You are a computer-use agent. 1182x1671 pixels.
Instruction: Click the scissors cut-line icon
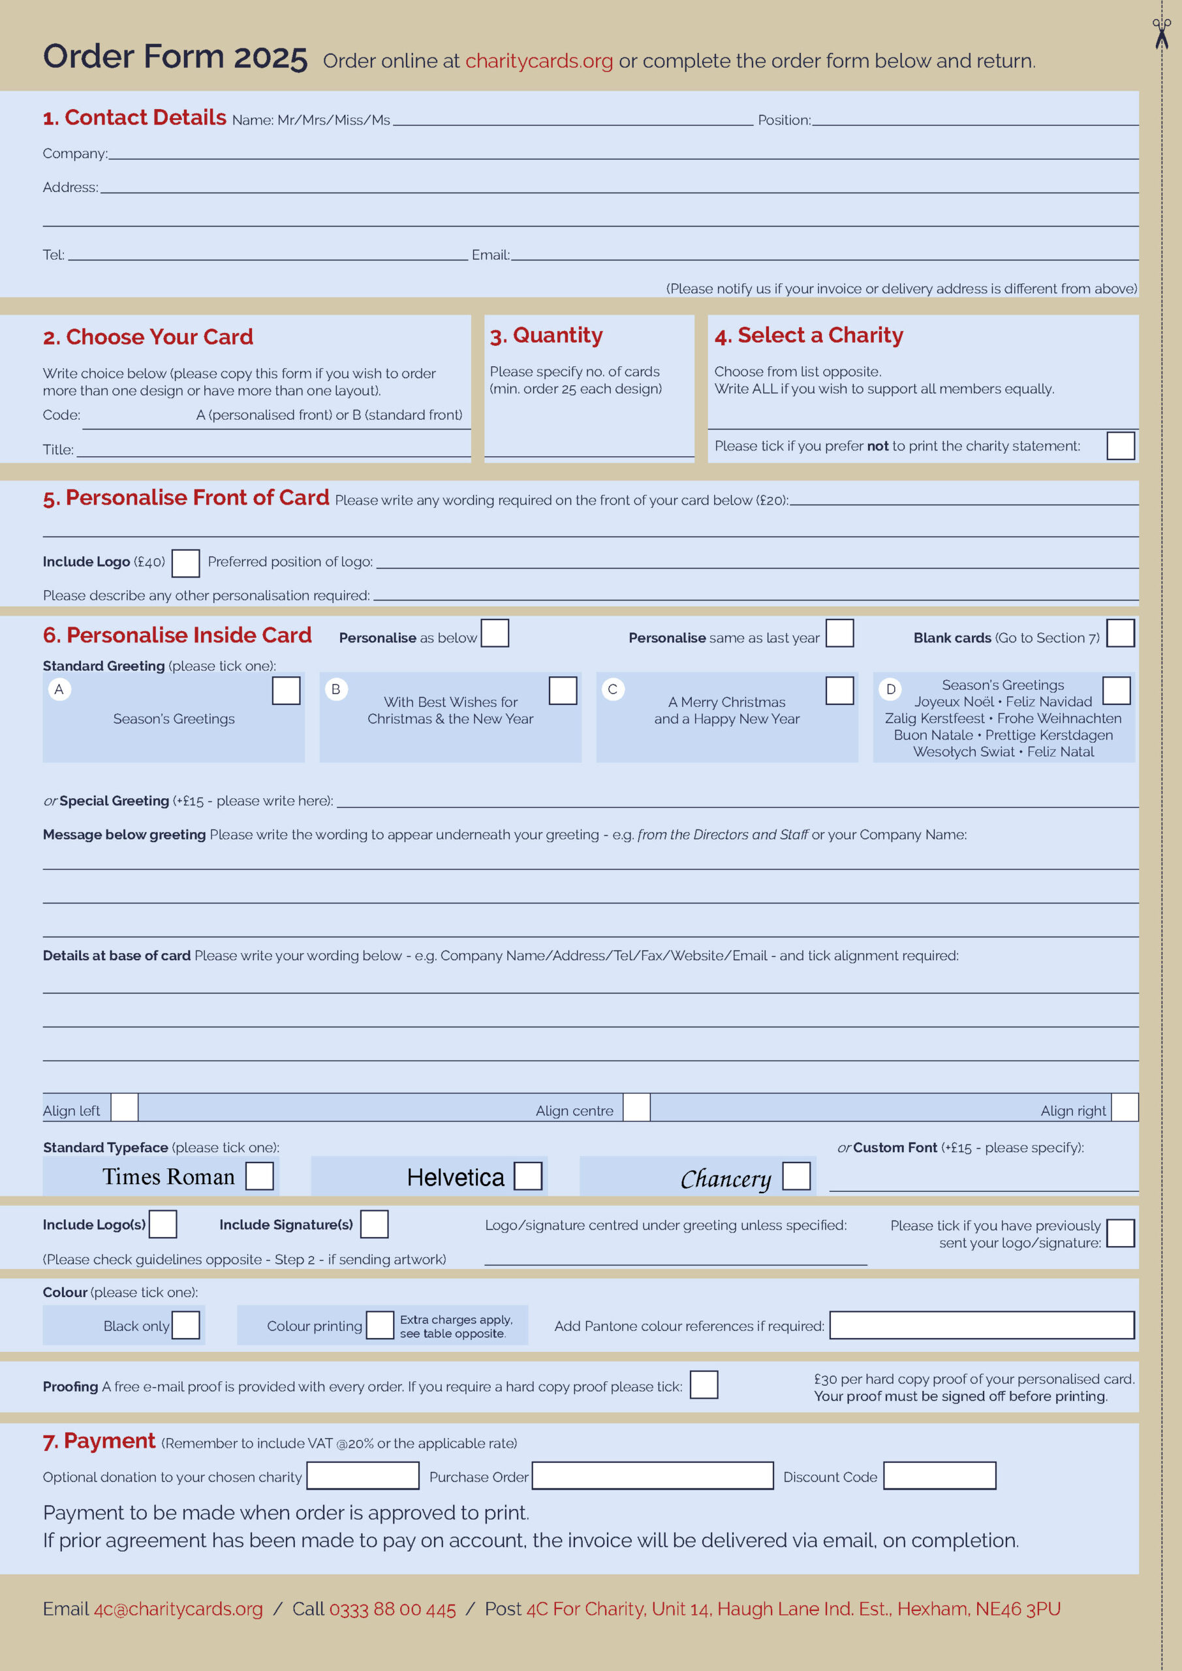coord(1162,33)
